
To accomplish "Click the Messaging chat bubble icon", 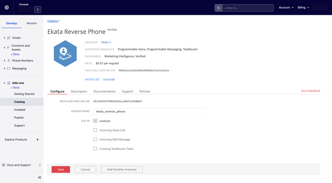I will coord(9,68).
